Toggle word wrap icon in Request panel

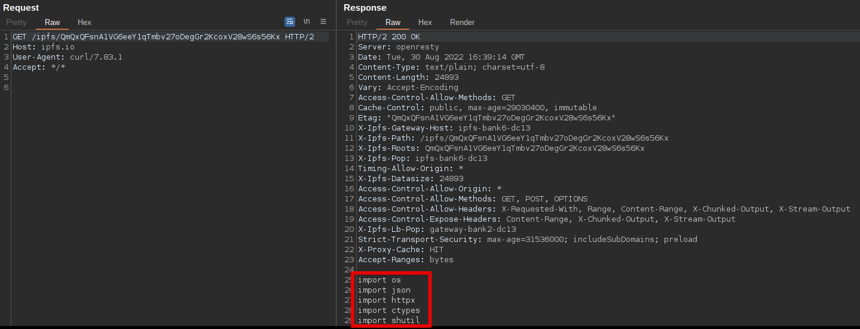click(x=290, y=22)
